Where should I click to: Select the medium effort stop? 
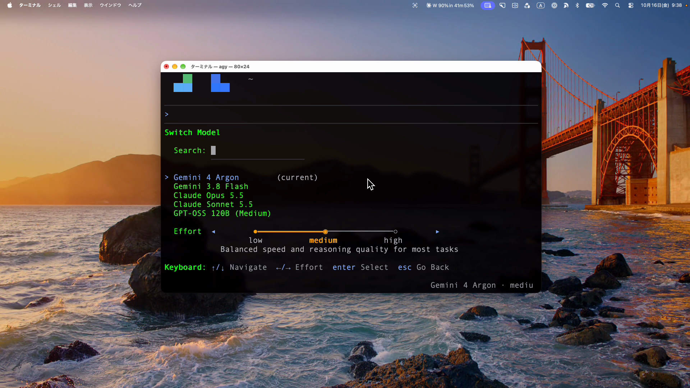[325, 232]
